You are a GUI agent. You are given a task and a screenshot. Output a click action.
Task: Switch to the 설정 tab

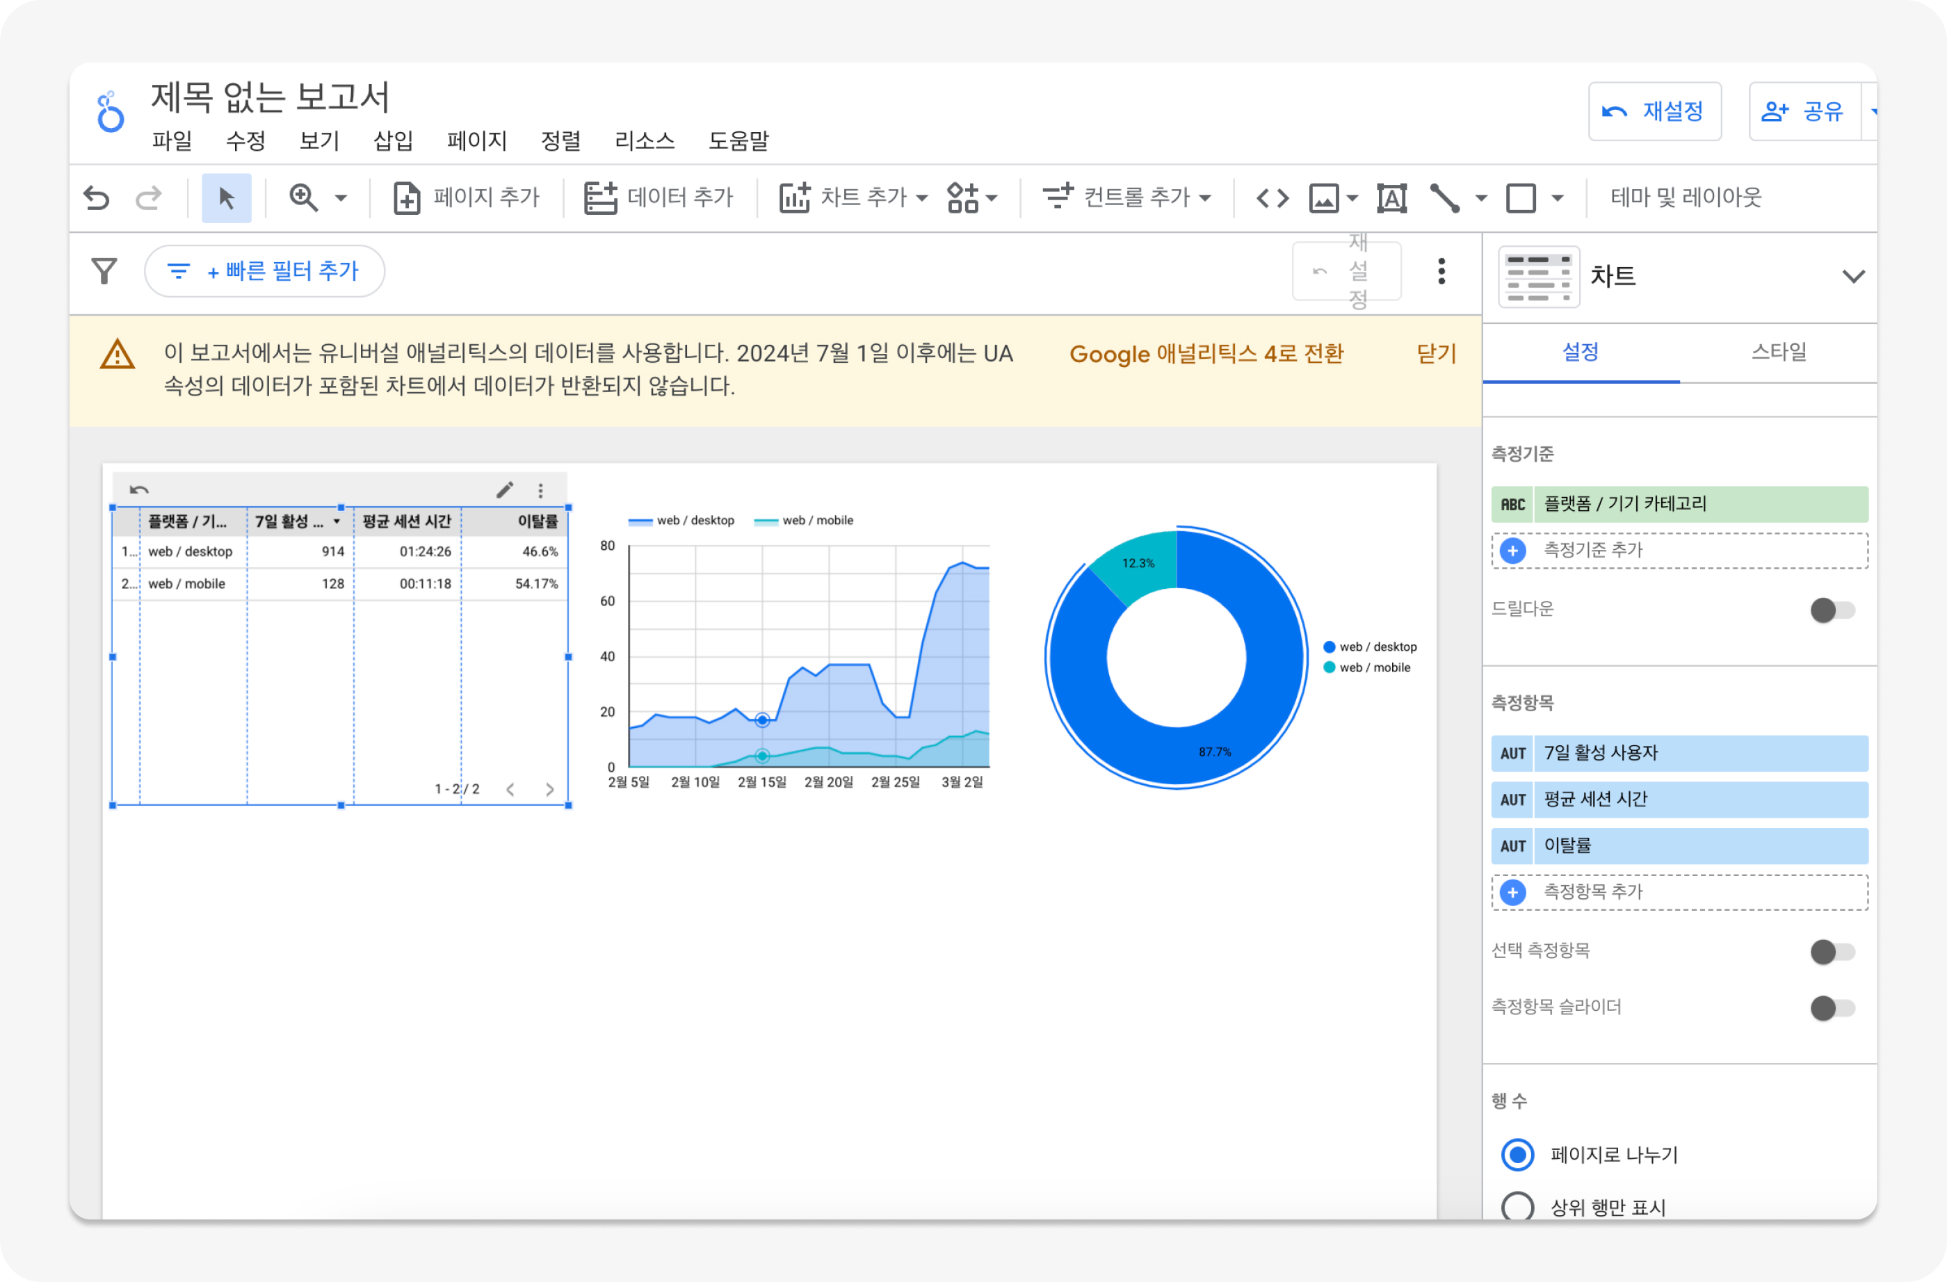[1581, 352]
